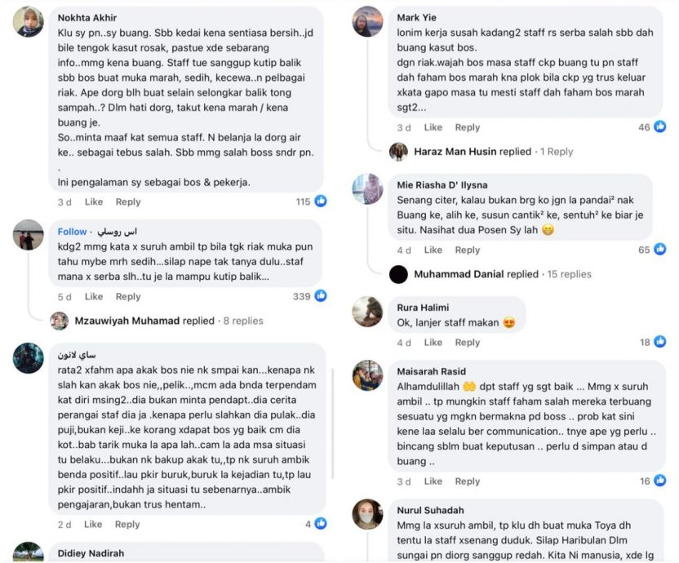Image resolution: width=679 pixels, height=563 pixels.
Task: Click the 339 likes reaction icon
Action: pos(321,296)
